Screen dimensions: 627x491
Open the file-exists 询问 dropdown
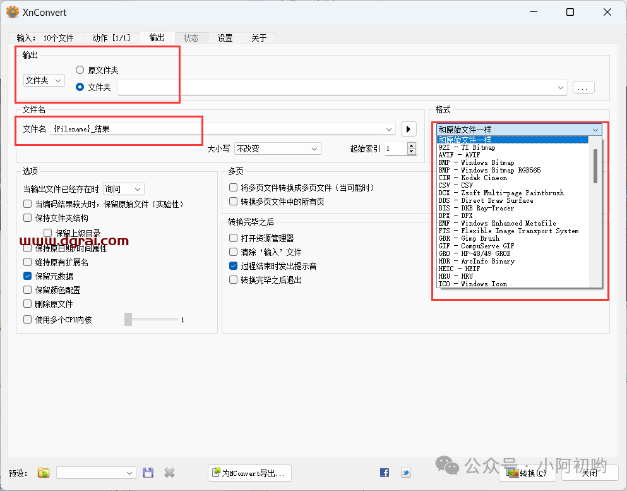click(124, 189)
